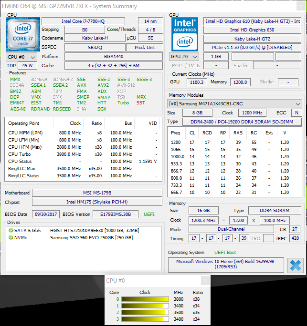The width and height of the screenshot is (307, 326).
Task: Click the BIOS date 09/30/2017 field
Action: coord(46,214)
